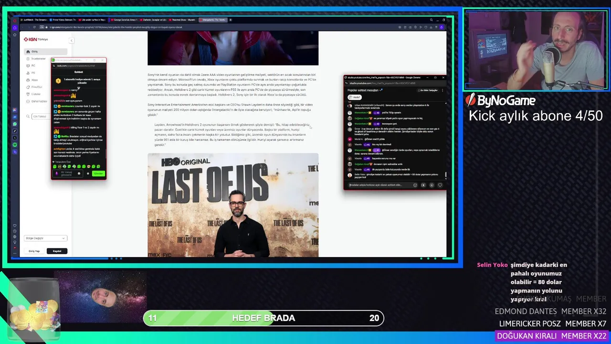Switch to the 'Life under curfew' tab
The image size is (611, 344).
click(93, 20)
